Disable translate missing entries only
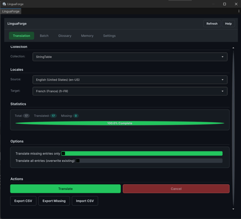The image size is (241, 219). click(63, 153)
